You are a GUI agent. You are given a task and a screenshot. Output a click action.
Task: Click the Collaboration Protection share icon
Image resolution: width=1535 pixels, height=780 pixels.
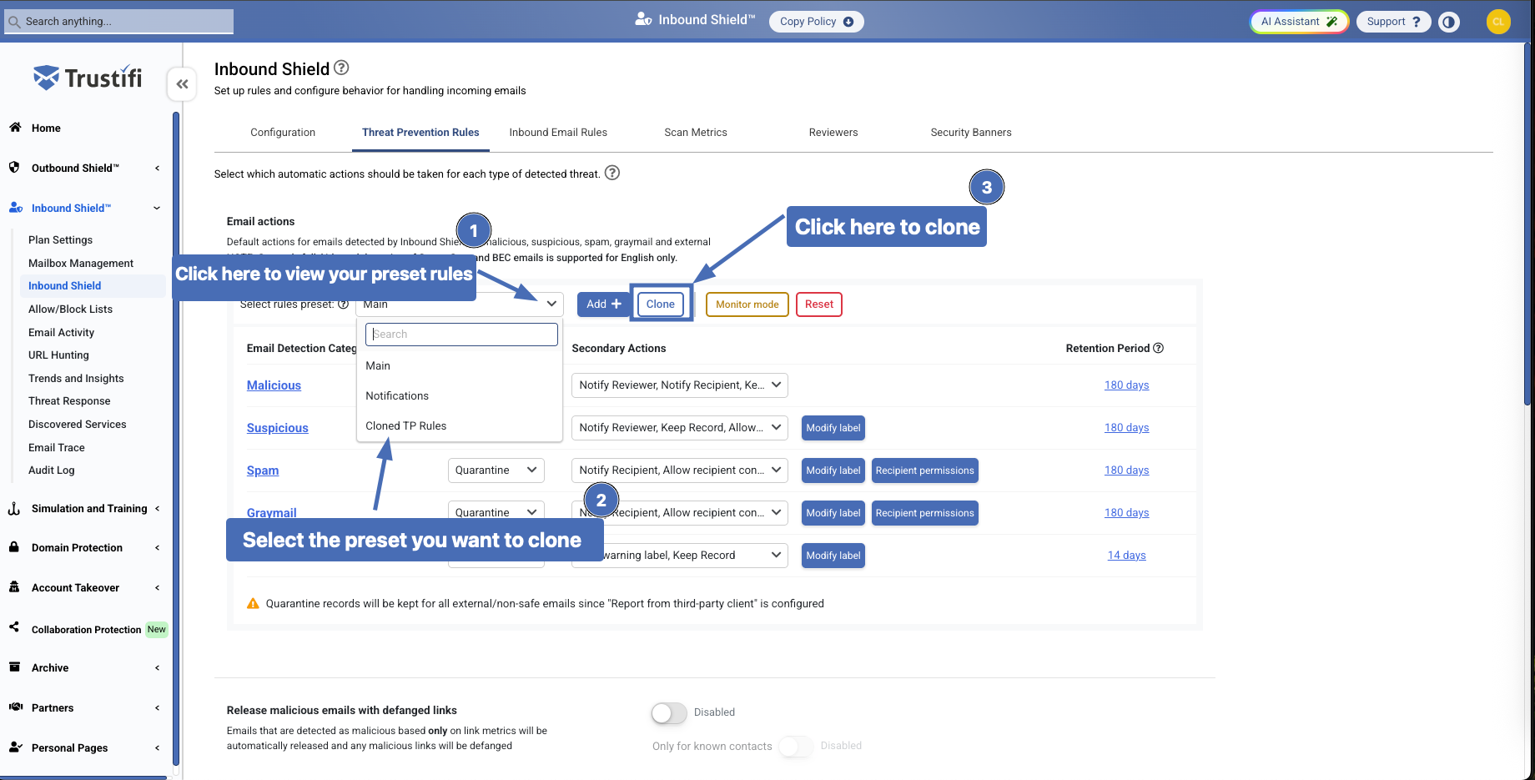coord(14,627)
